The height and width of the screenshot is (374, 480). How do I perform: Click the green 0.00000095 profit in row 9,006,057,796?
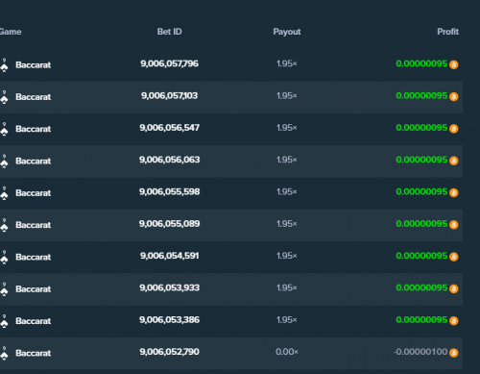pyautogui.click(x=421, y=63)
